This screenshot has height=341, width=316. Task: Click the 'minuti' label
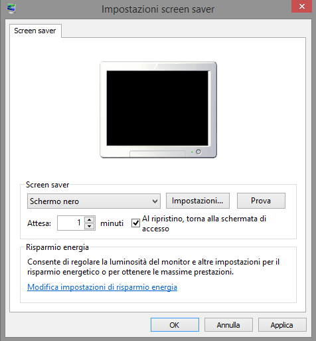point(112,223)
